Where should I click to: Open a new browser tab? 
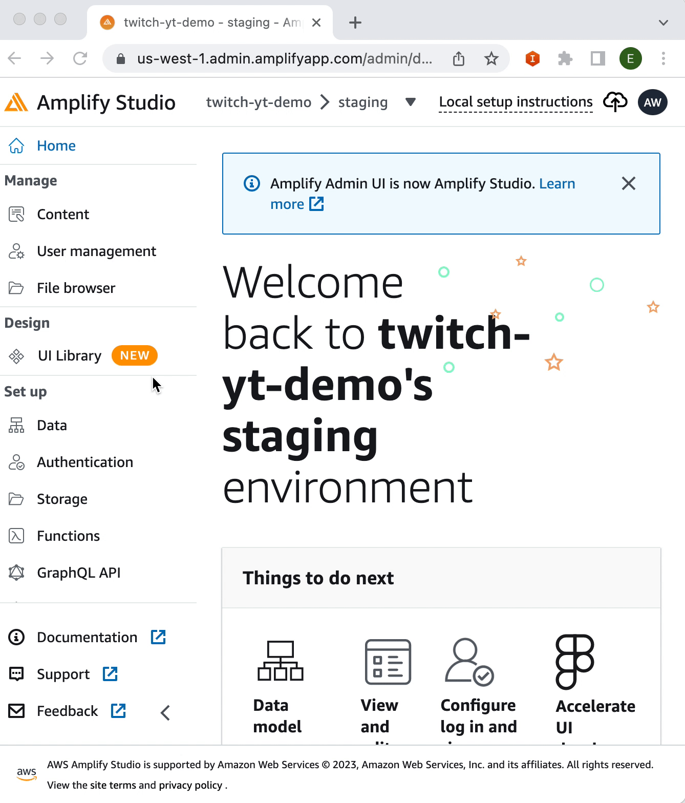(x=355, y=23)
